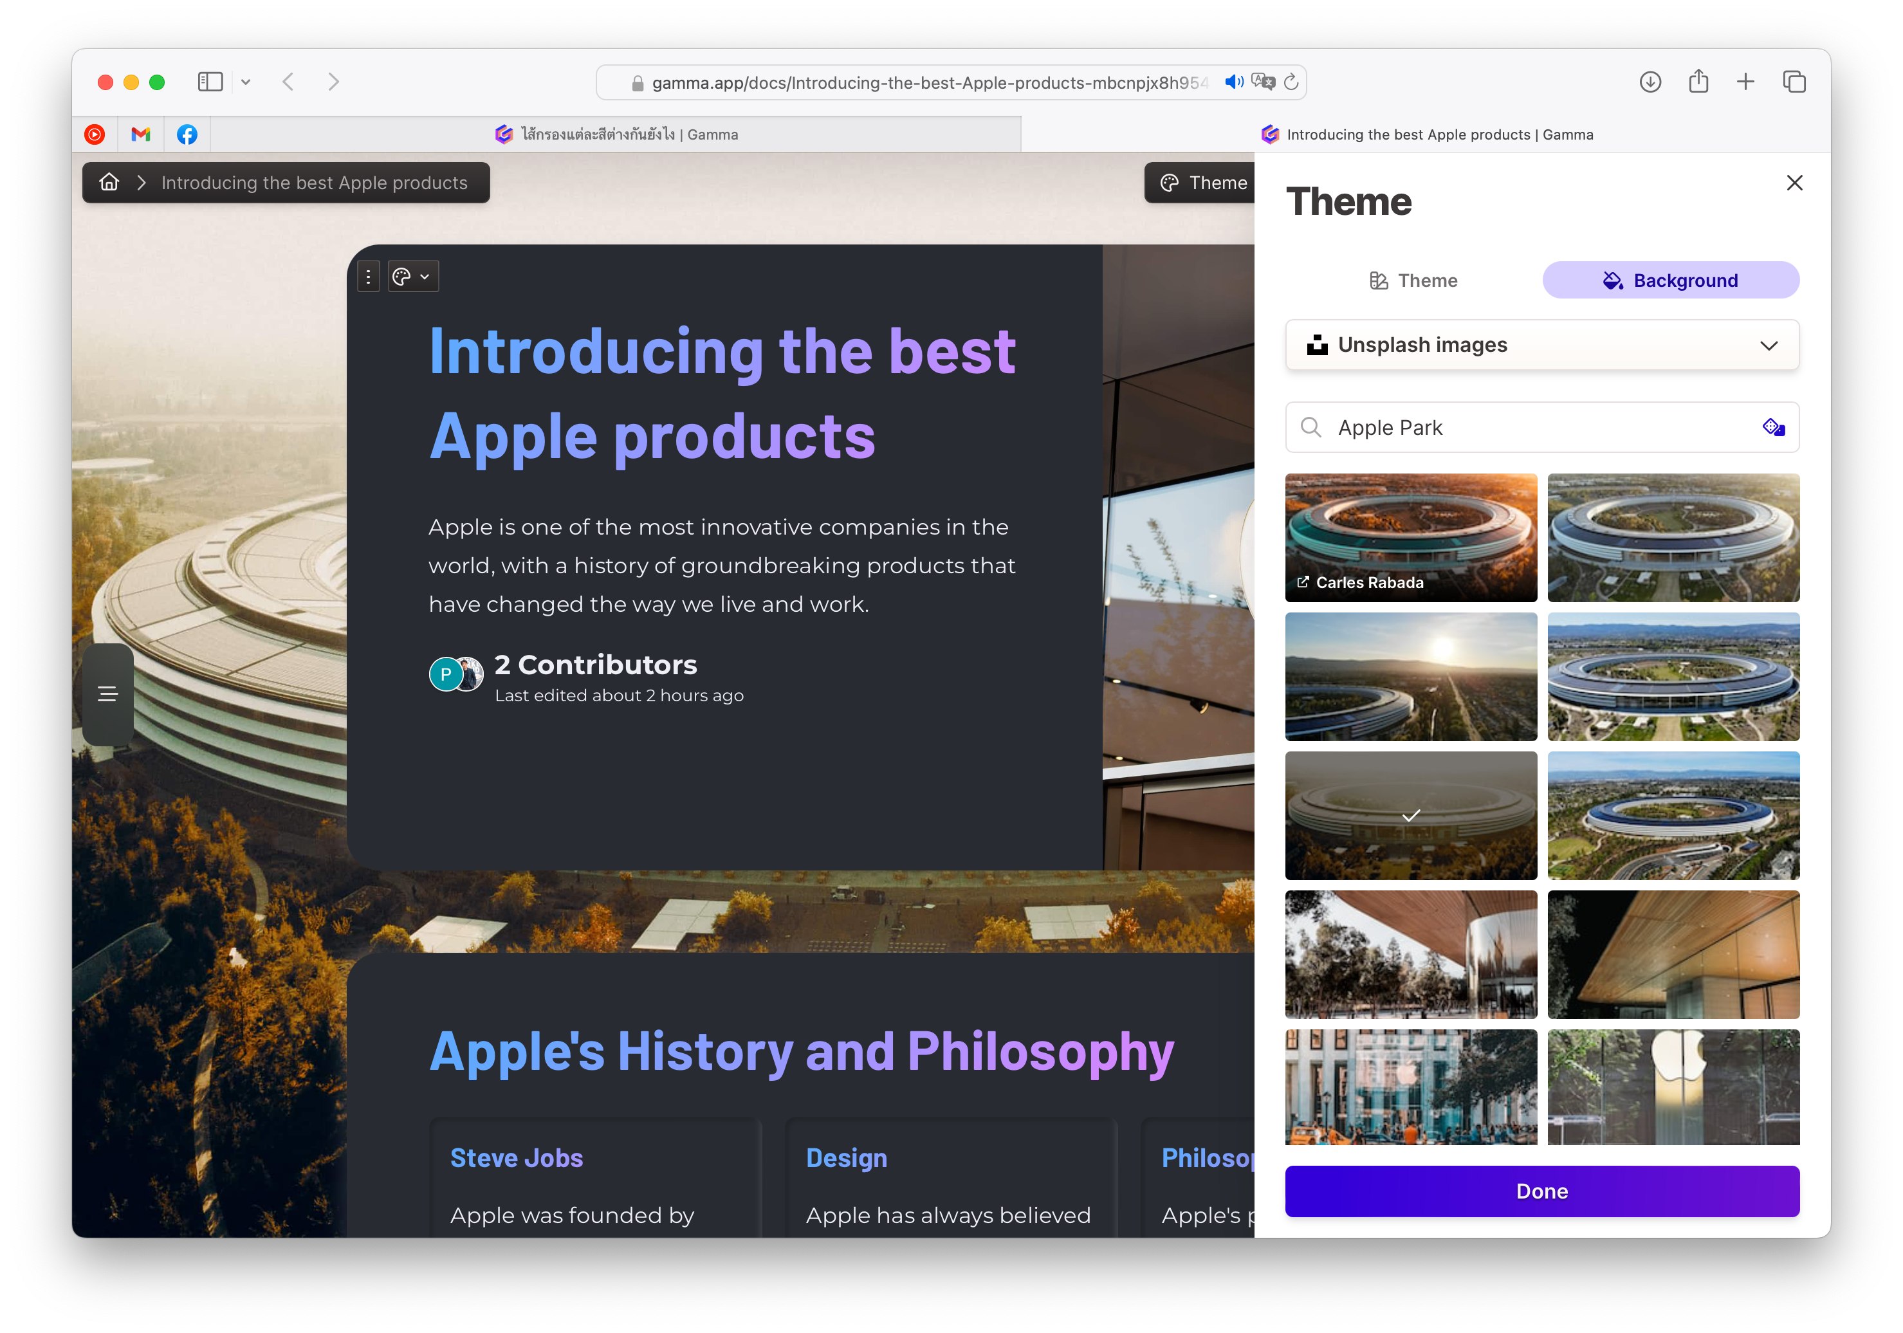
Task: Open the table of contents sidebar
Action: click(107, 694)
